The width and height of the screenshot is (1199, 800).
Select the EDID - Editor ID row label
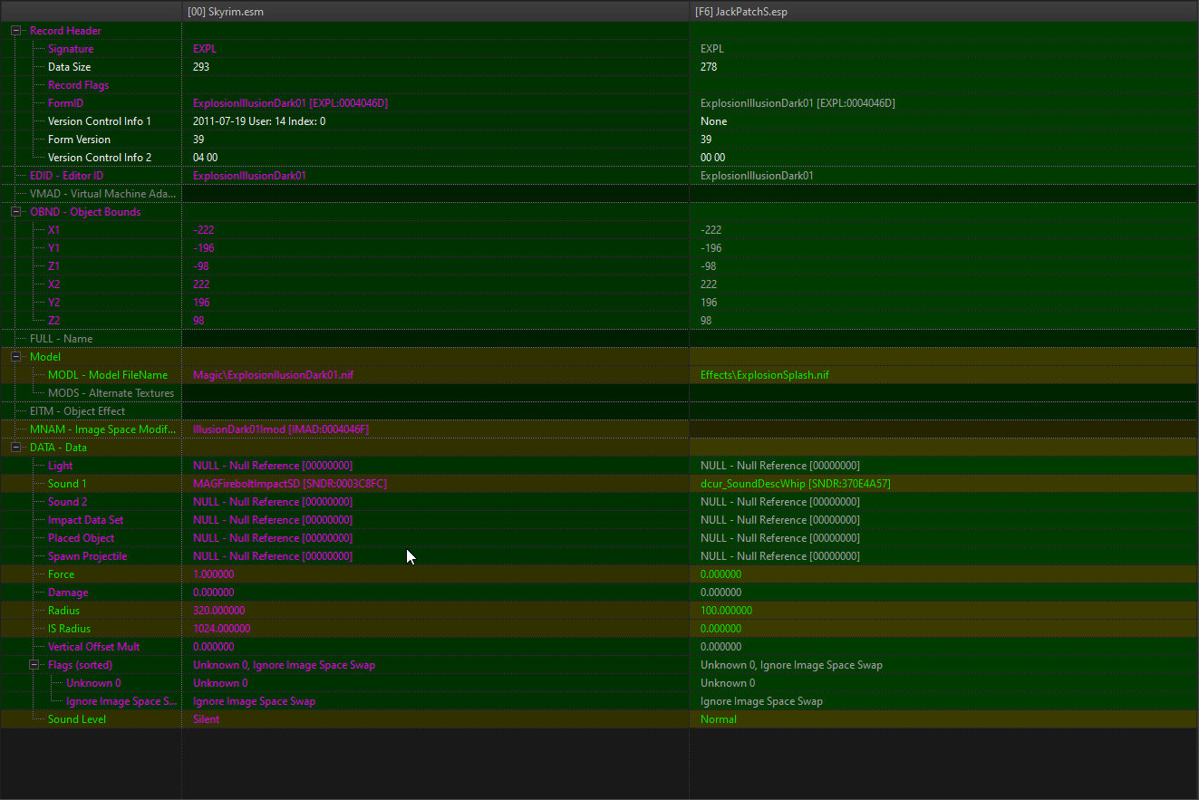point(66,176)
